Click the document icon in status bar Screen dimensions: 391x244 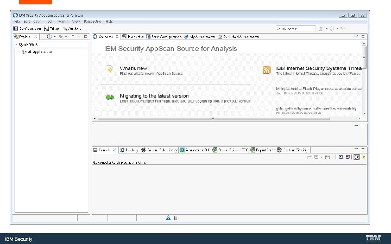coord(175,218)
